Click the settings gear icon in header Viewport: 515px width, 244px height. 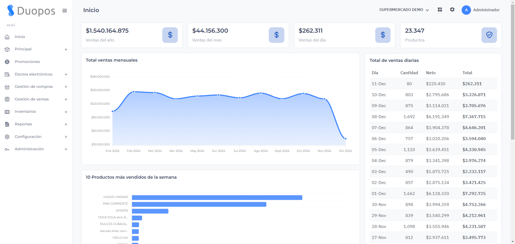[x=452, y=10]
